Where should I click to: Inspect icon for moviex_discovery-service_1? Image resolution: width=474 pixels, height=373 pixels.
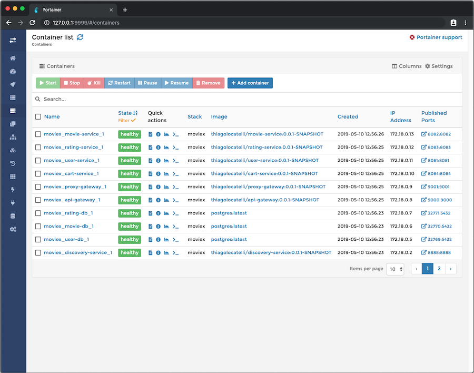[x=158, y=252]
